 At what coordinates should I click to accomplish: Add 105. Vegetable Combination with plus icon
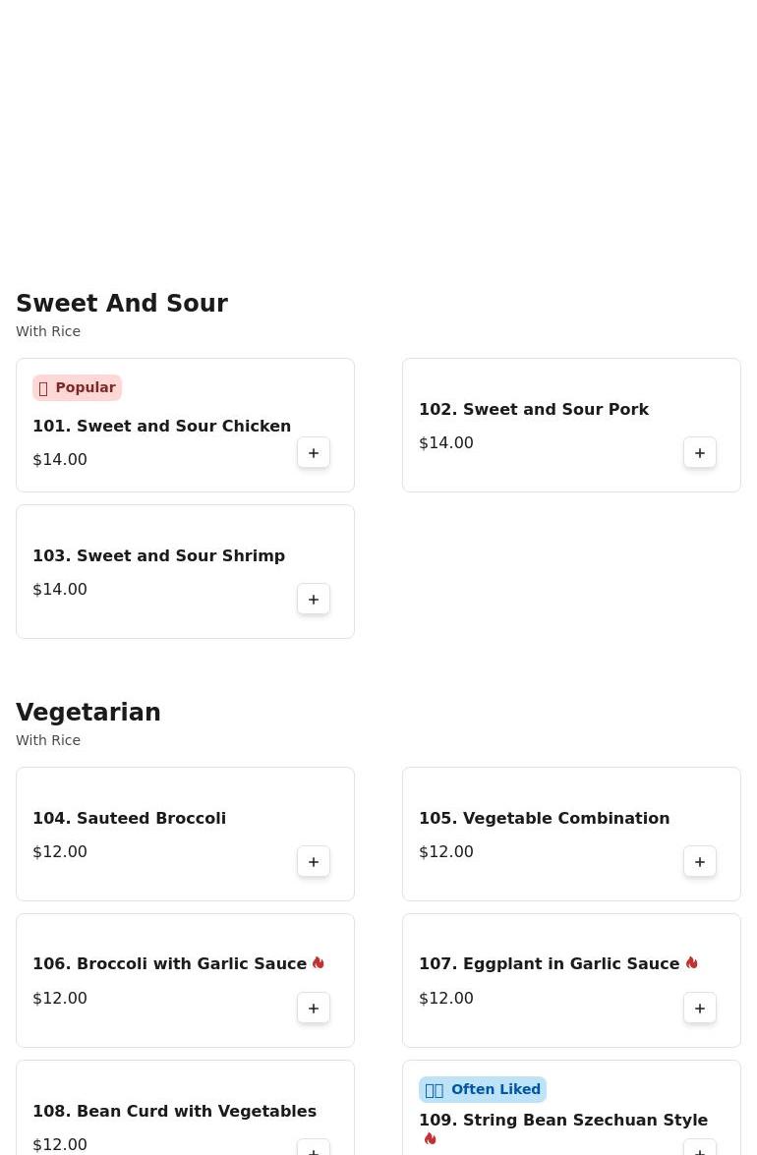[700, 862]
